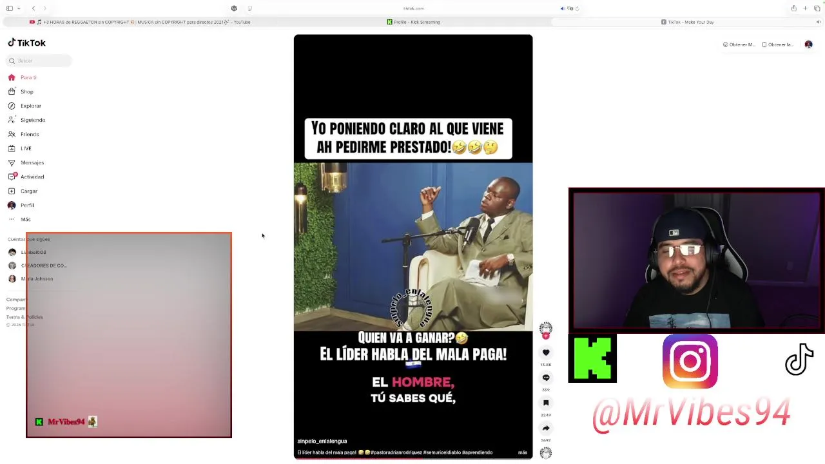Screen dimensions: 825x464
Task: Focus the Buscar search field
Action: point(40,61)
